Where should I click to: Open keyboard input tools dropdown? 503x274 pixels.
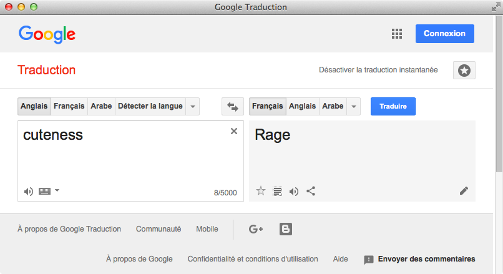tap(57, 190)
